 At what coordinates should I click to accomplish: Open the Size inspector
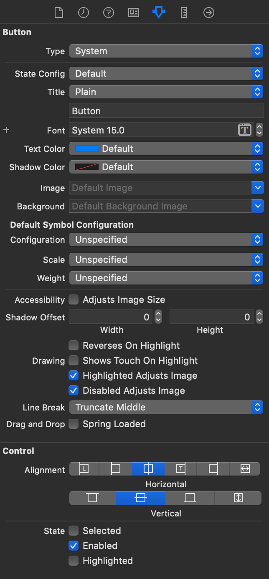pos(183,13)
